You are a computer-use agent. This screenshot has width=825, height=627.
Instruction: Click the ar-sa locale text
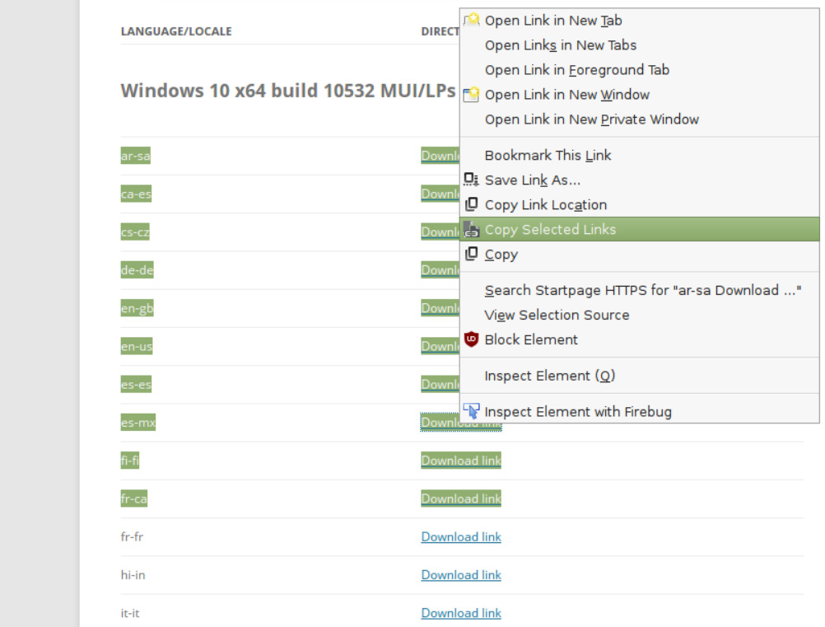[x=136, y=156]
